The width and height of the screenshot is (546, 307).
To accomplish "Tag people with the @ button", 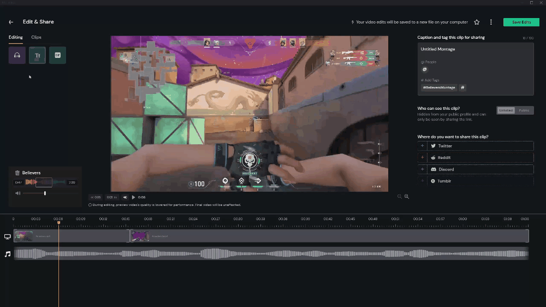I will [424, 69].
